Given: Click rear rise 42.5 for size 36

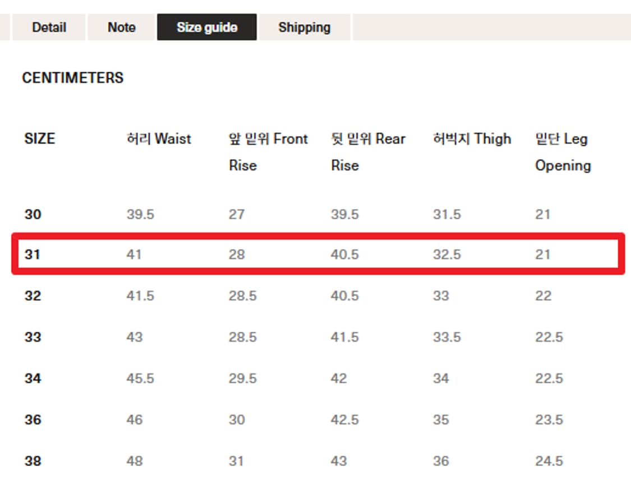Looking at the screenshot, I should [x=345, y=419].
